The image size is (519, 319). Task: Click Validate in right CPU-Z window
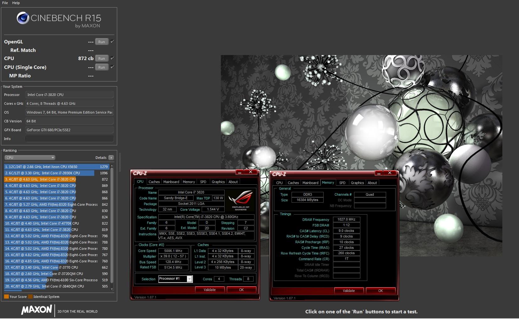pos(349,291)
